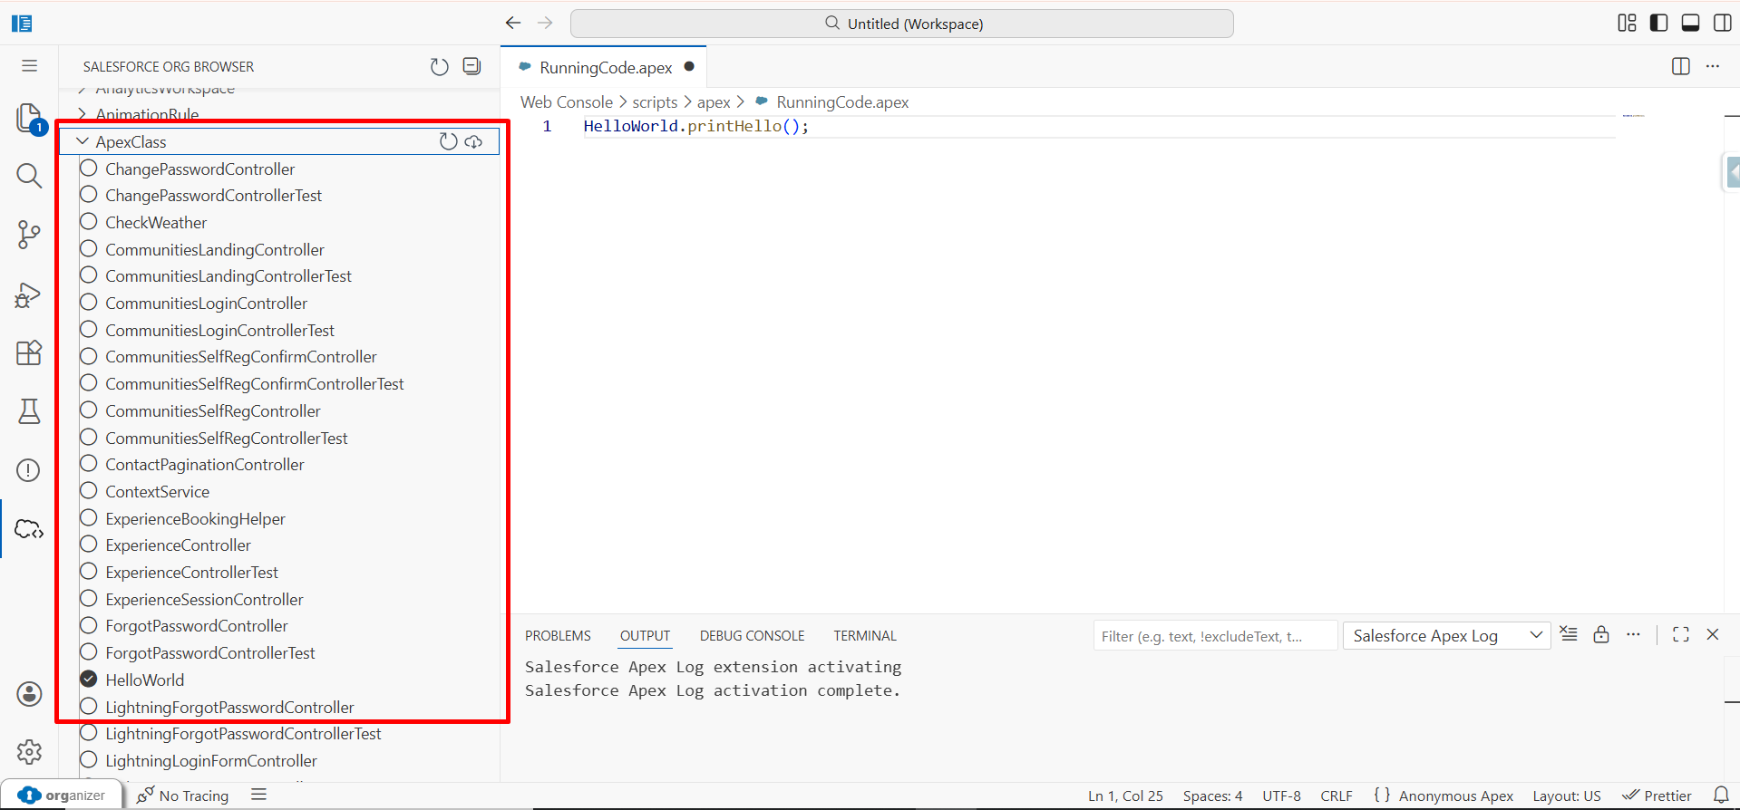
Task: Open notifications bell in status bar
Action: tap(1721, 796)
